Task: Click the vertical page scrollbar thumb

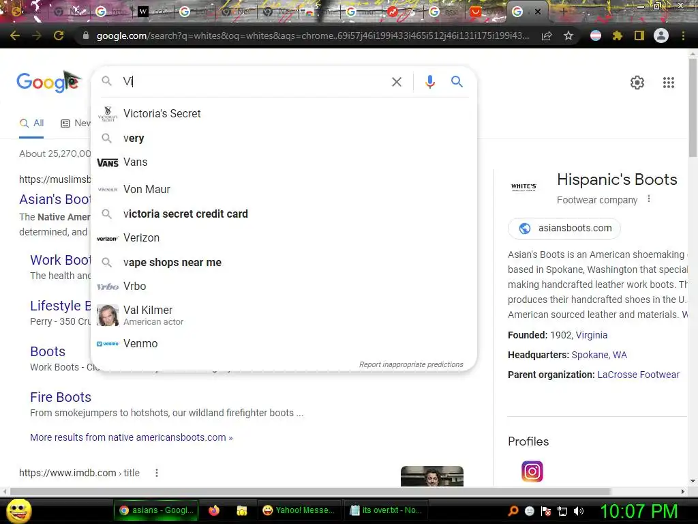Action: pos(693,107)
